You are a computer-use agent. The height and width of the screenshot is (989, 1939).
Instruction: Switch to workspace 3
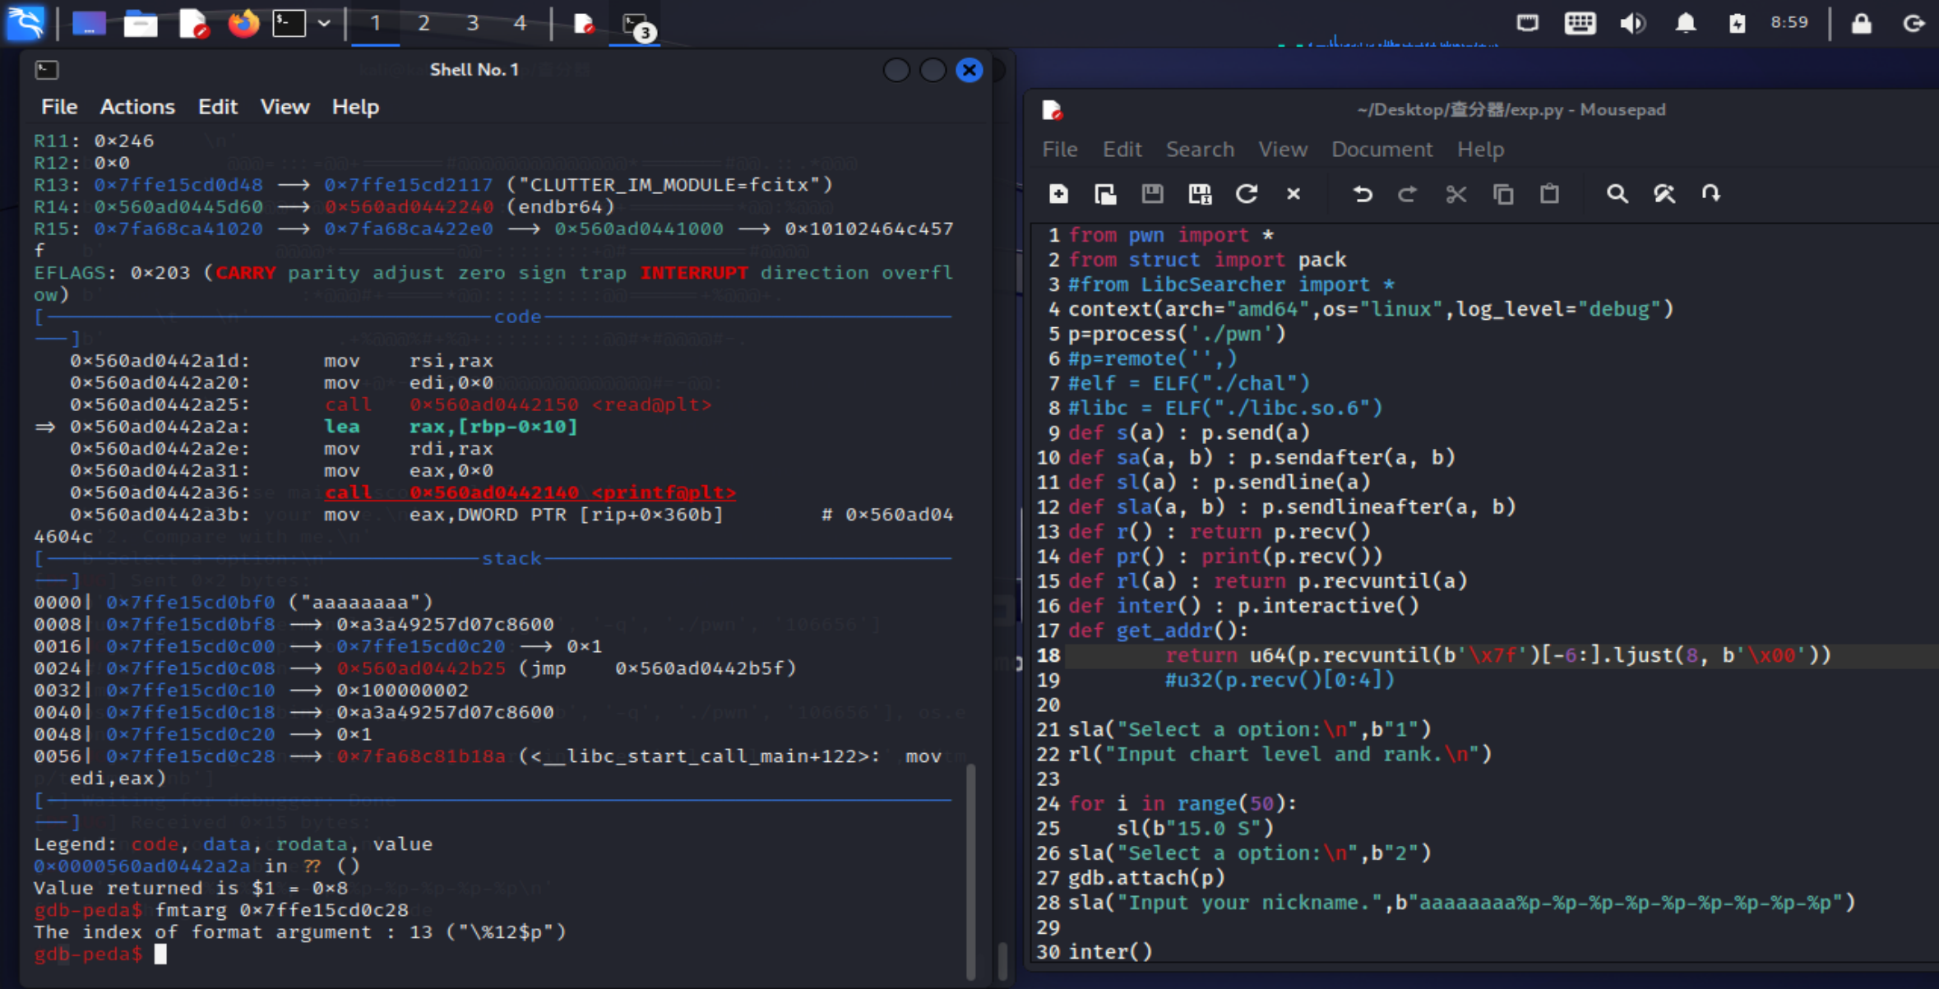pyautogui.click(x=472, y=23)
